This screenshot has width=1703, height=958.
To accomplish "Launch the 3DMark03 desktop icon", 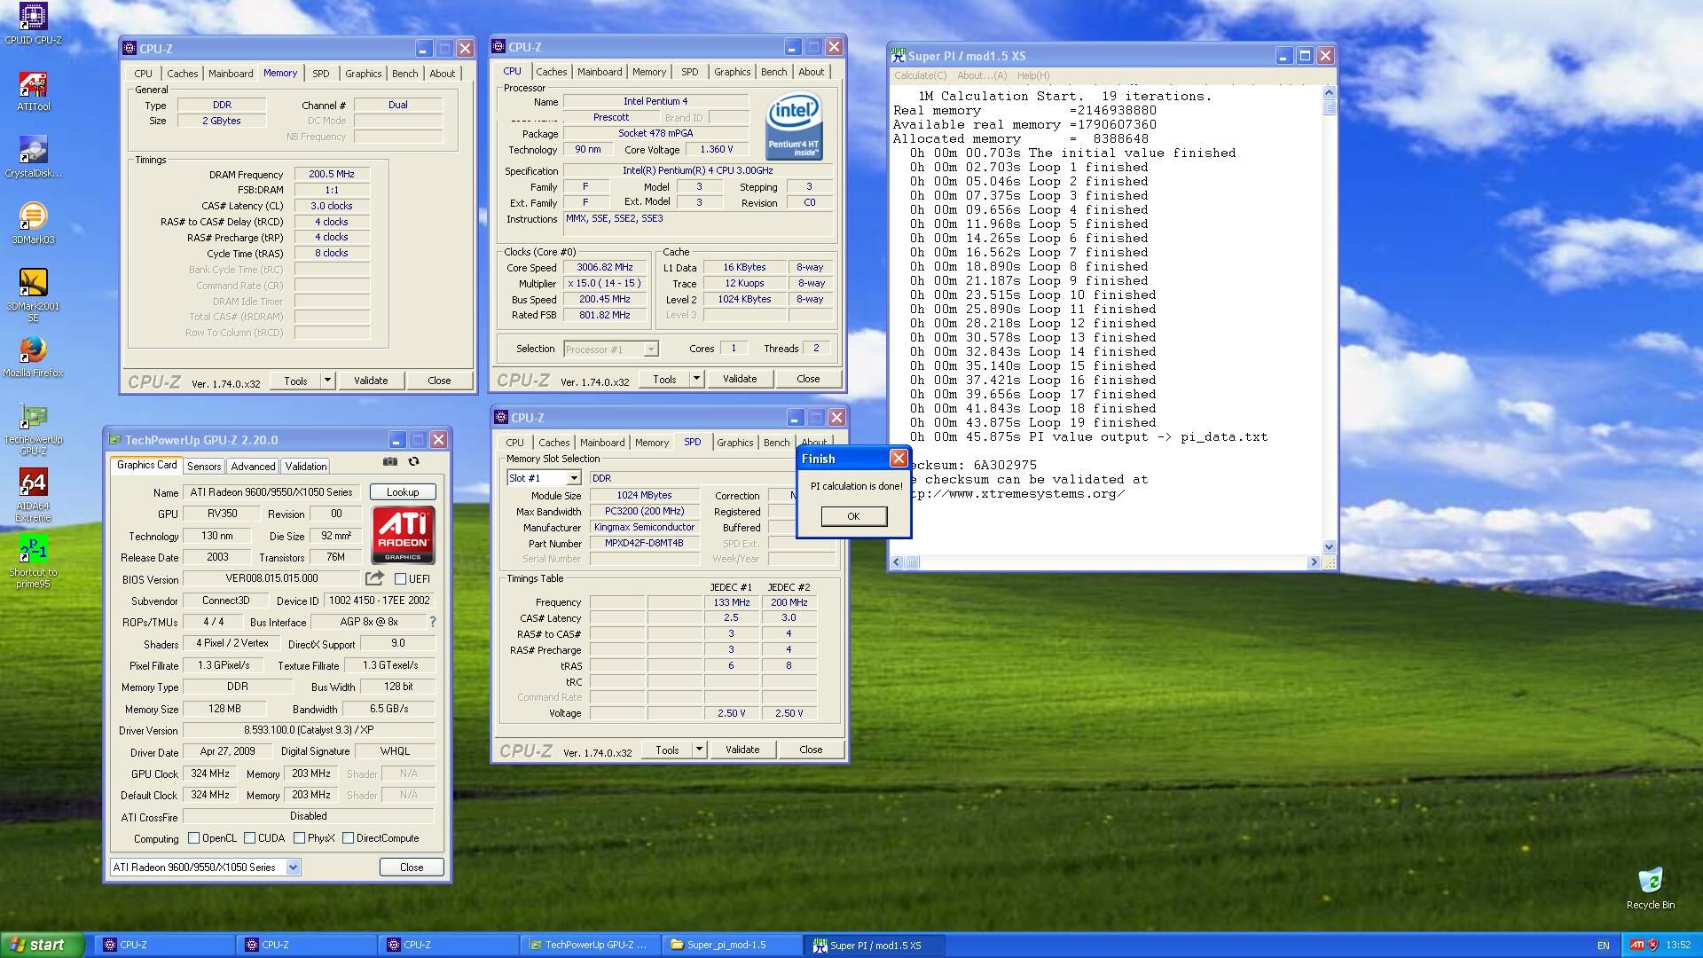I will [33, 224].
